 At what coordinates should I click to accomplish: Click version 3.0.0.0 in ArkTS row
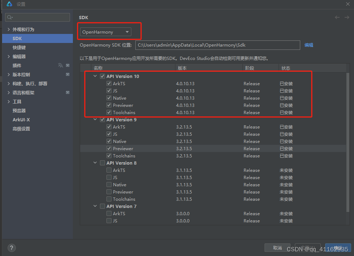point(183,213)
